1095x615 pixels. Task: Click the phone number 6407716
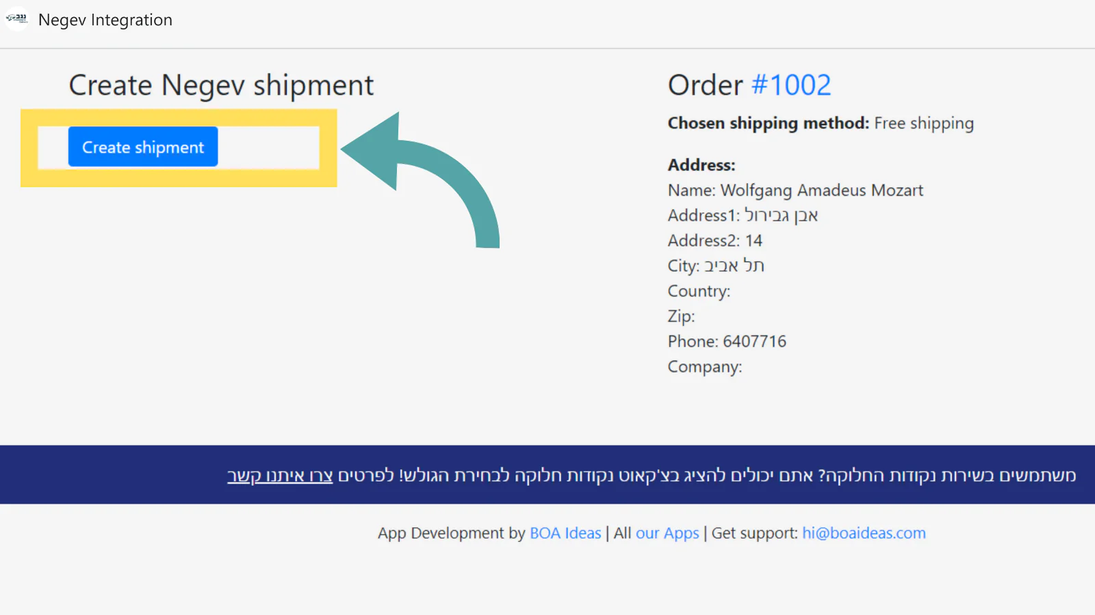click(754, 342)
